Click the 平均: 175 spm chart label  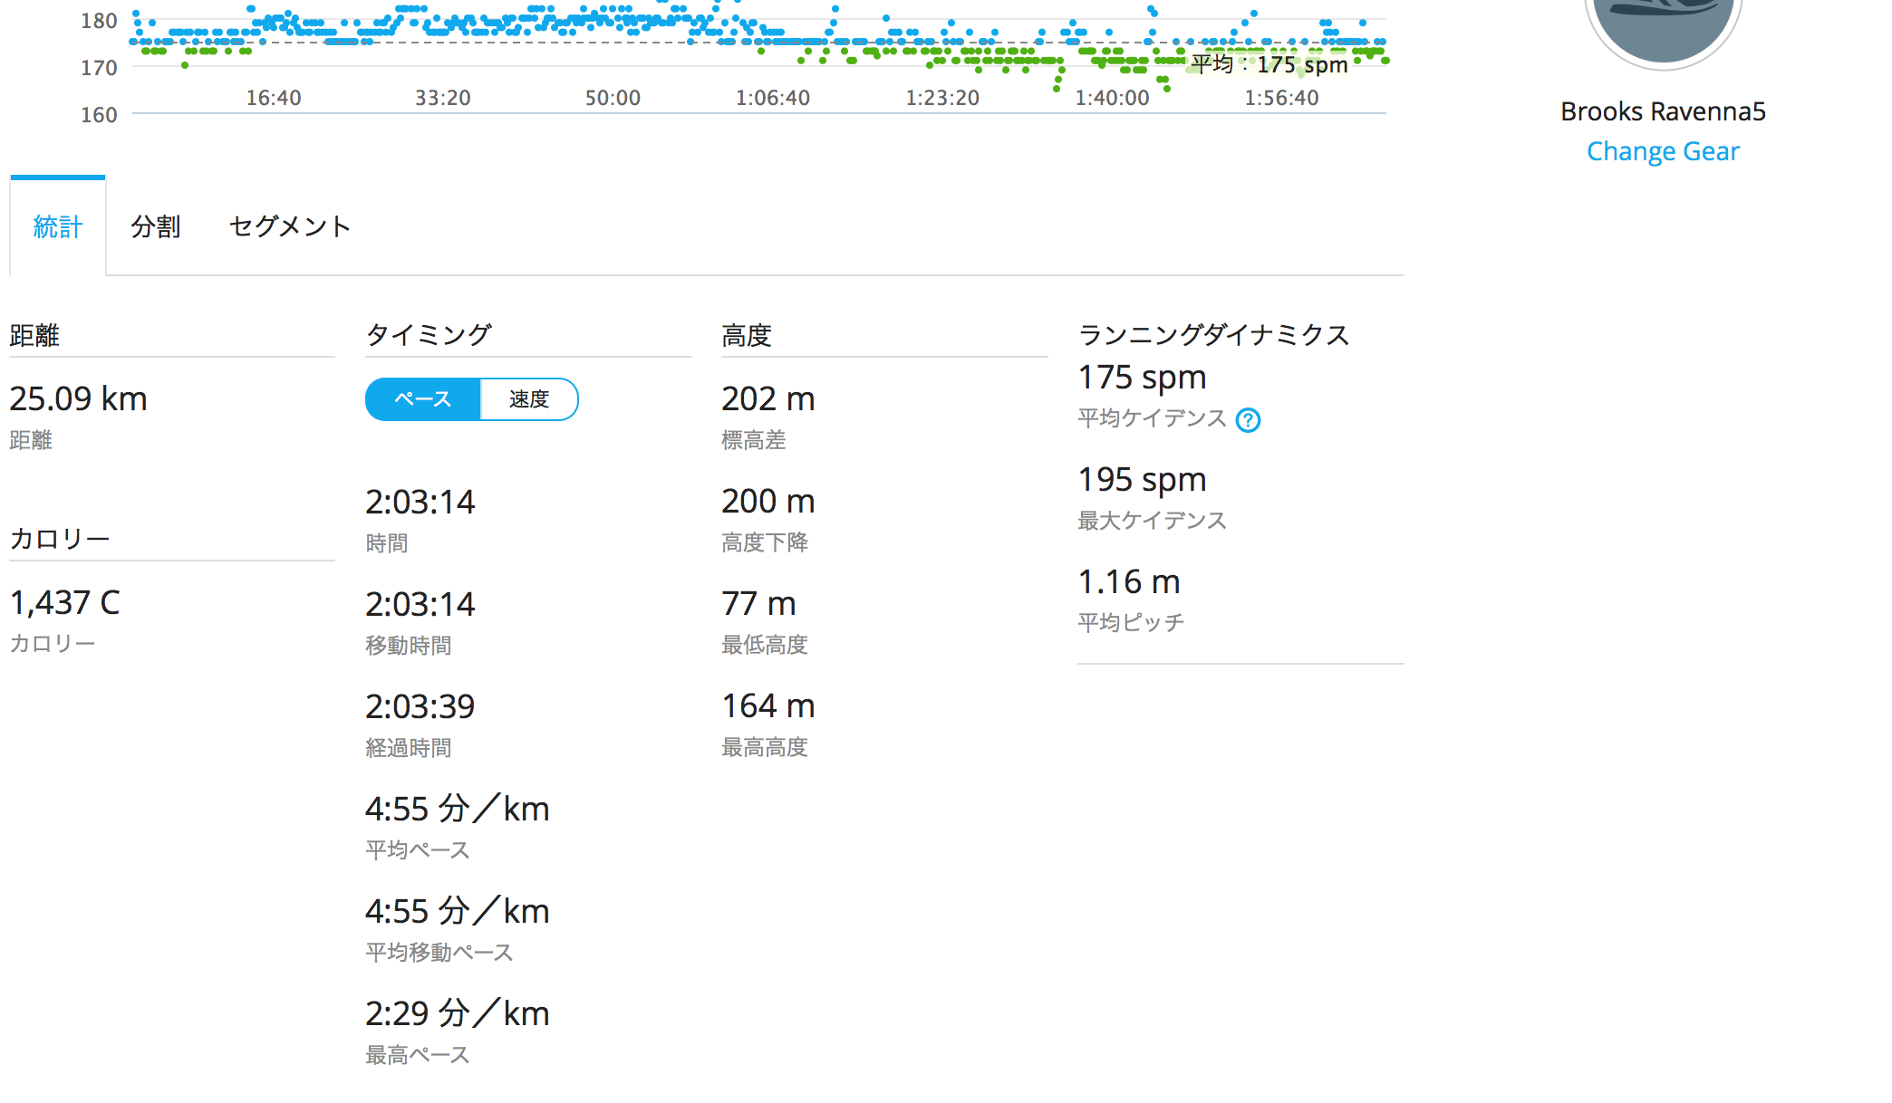(1269, 64)
